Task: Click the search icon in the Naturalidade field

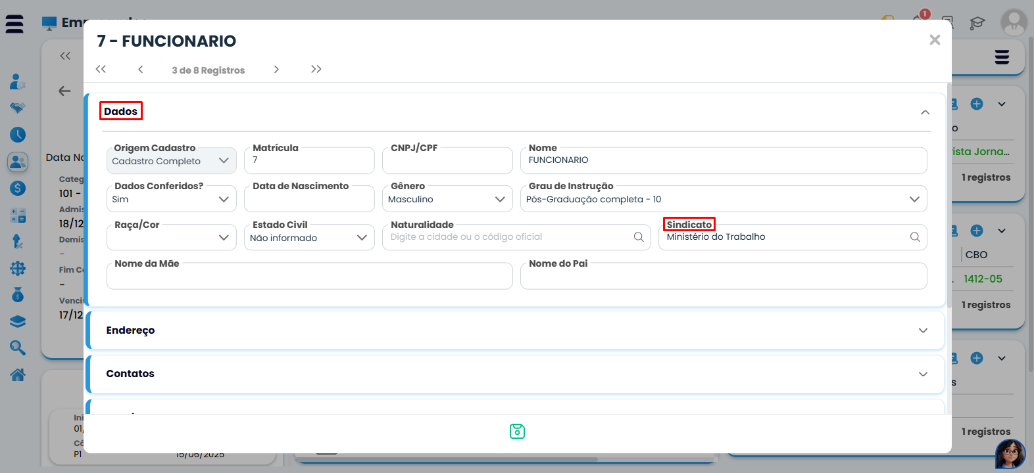Action: pos(639,237)
